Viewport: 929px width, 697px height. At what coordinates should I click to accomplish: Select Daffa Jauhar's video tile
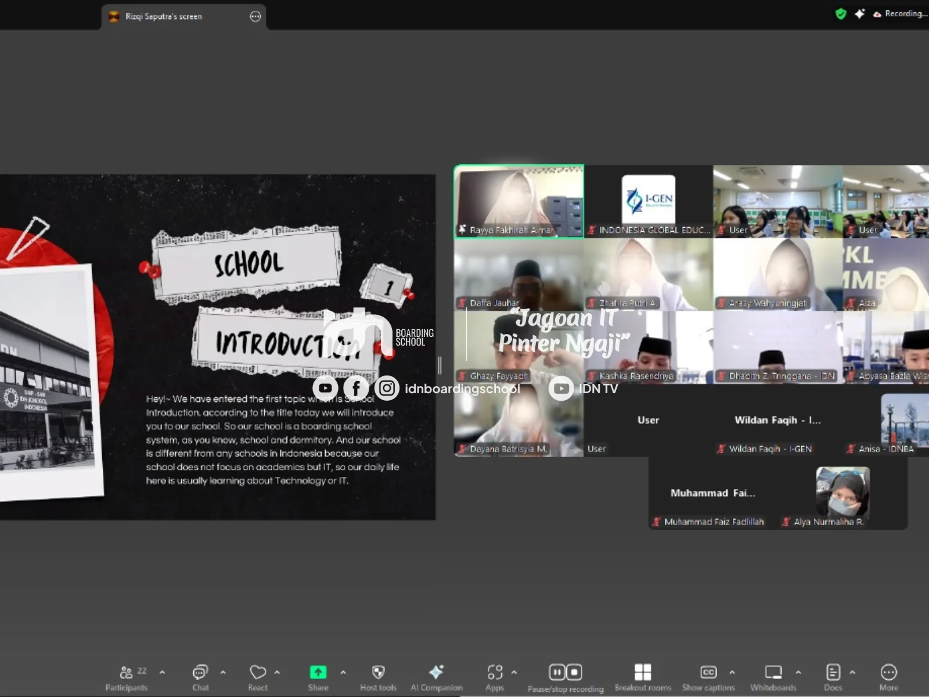coord(518,274)
